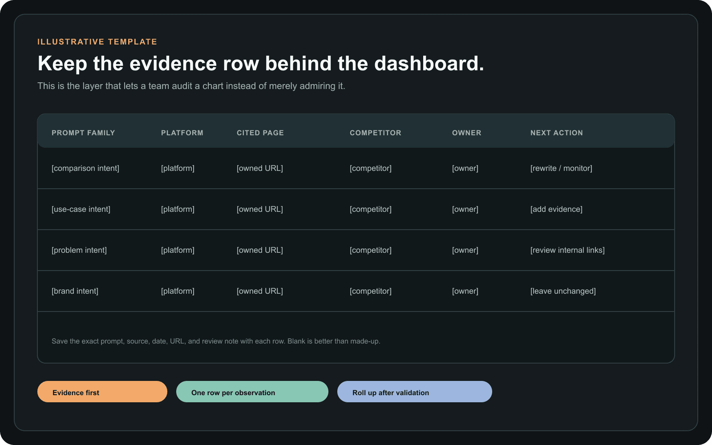The height and width of the screenshot is (445, 712).
Task: Click the One row per observation pill
Action: pos(252,392)
